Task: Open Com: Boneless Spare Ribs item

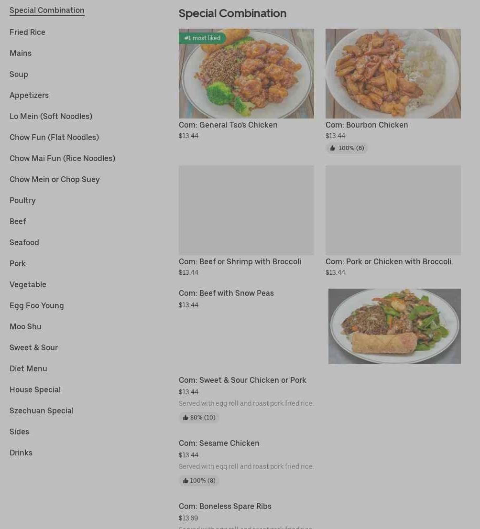Action: click(225, 507)
